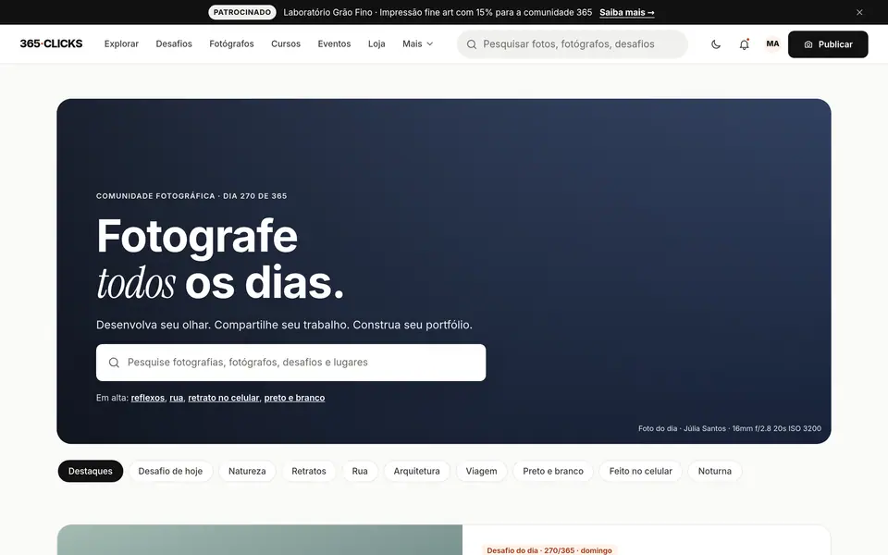Viewport: 888px width, 555px height.
Task: Click the Foto do dia Júlia Santos credit
Action: [730, 428]
